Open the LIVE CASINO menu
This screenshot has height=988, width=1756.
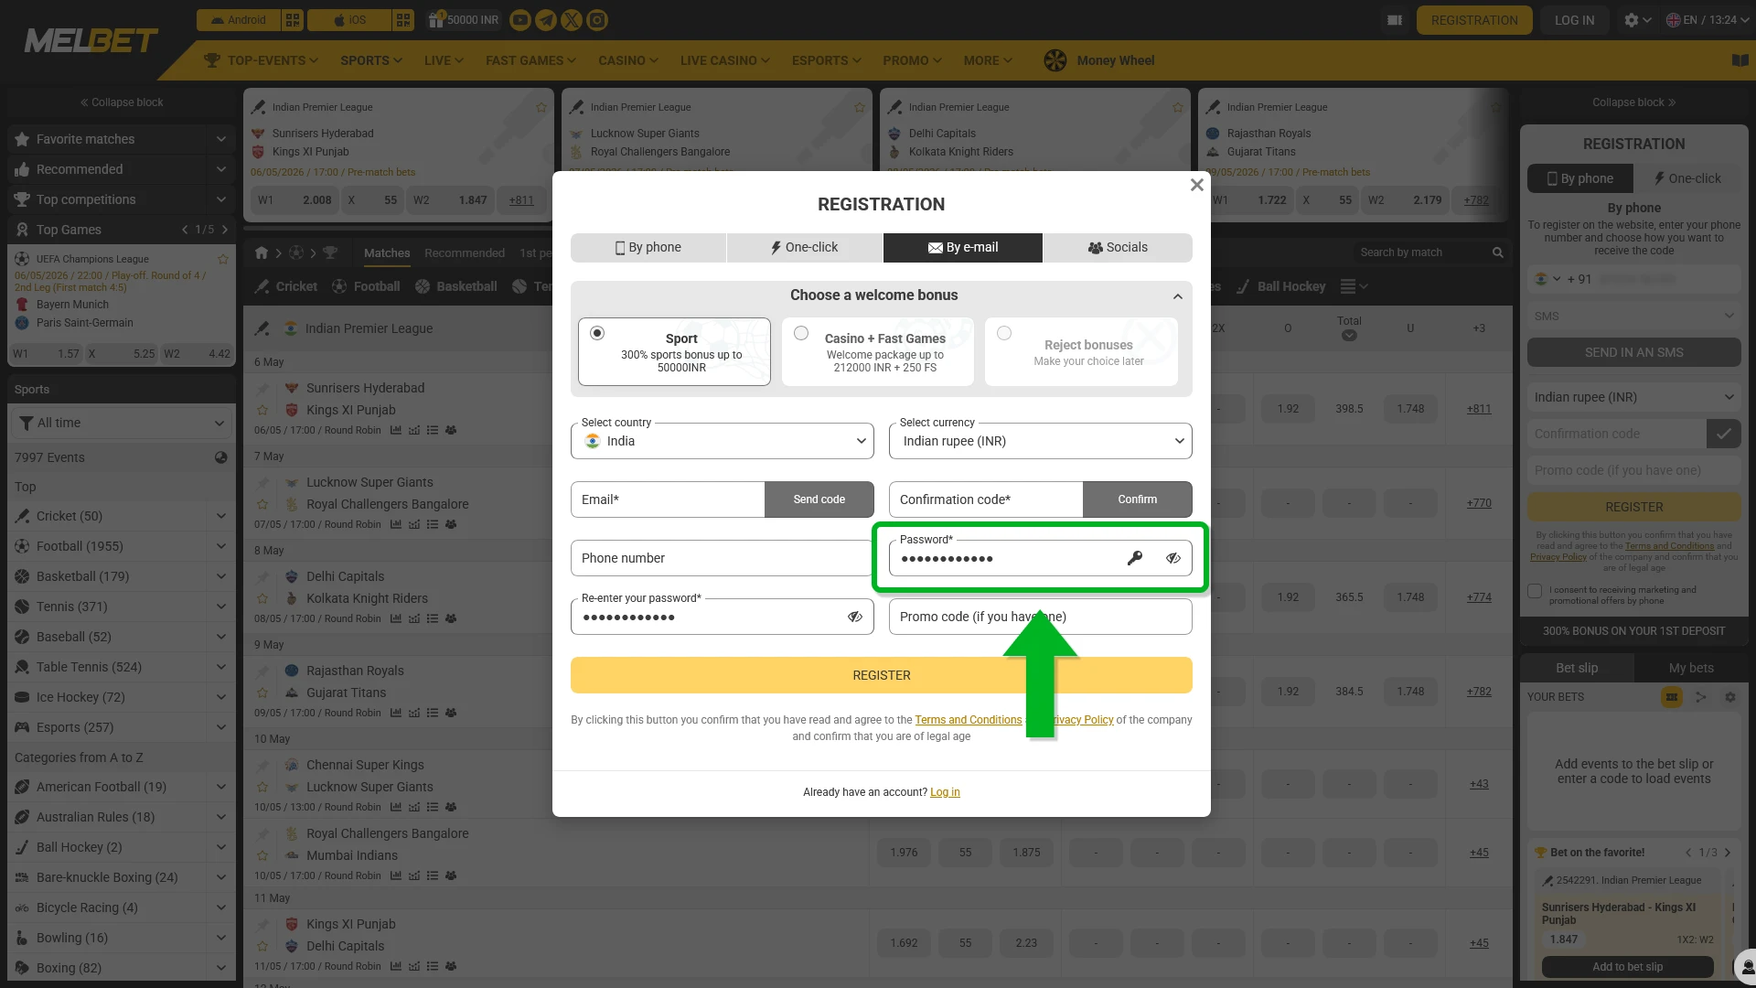point(725,60)
